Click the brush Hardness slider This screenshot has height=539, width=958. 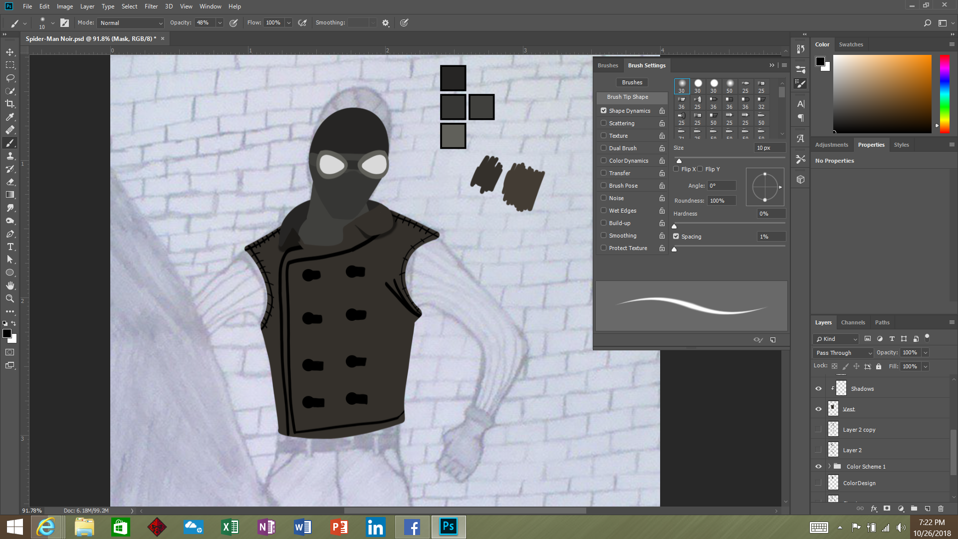(729, 223)
